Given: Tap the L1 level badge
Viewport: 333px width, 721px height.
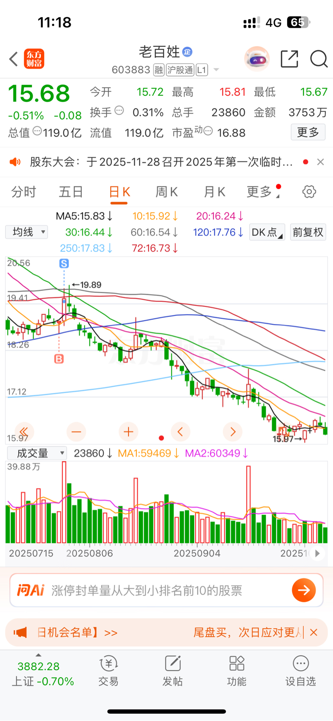Looking at the screenshot, I should pos(202,70).
